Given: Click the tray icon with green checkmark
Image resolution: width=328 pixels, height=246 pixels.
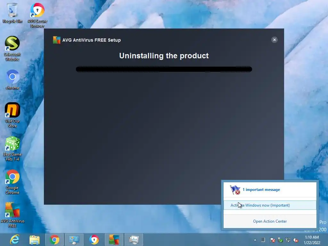Looking at the screenshot, I should [280, 240].
